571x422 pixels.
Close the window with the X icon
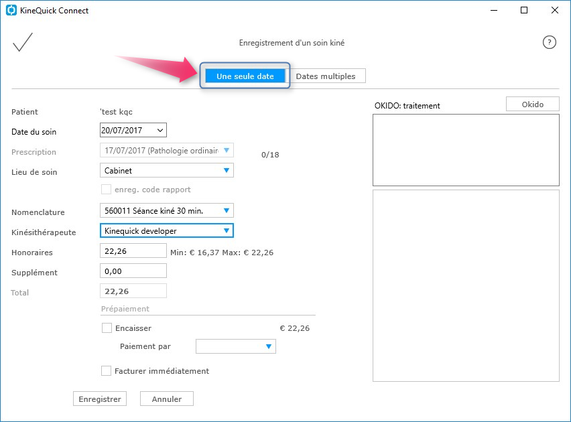point(555,10)
